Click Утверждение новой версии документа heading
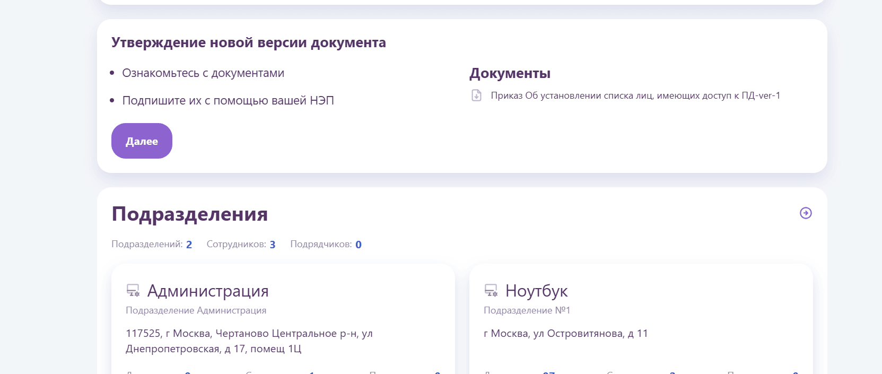Image resolution: width=882 pixels, height=374 pixels. [249, 42]
